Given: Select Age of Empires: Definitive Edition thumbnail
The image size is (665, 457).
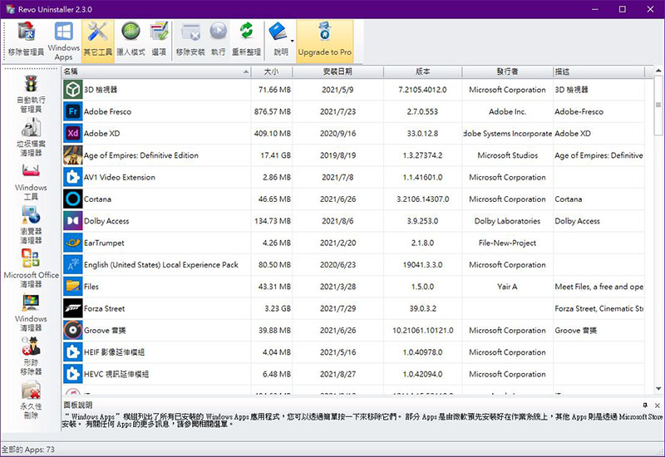Looking at the screenshot, I should [73, 155].
